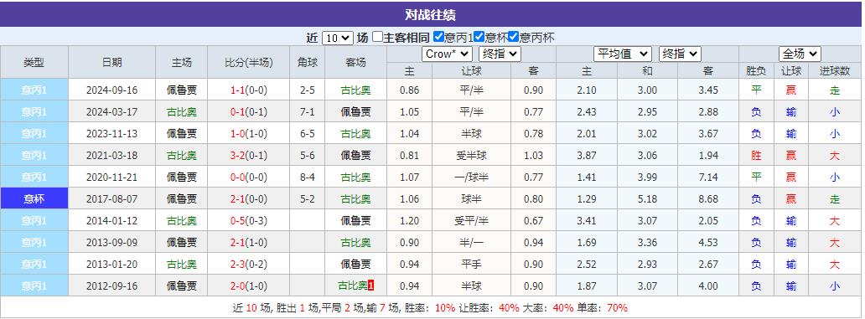Click home team 古比奥 on 2014-01-12
This screenshot has width=865, height=319.
[x=182, y=221]
